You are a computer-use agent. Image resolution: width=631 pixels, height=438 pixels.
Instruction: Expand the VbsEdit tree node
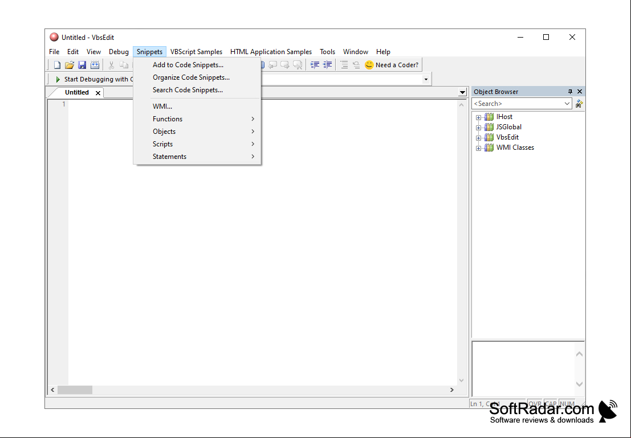coord(478,138)
